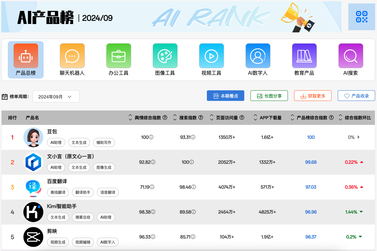The height and width of the screenshot is (251, 377).
Task: Select the 产品总榜 robot icon
Action: [x=26, y=56]
